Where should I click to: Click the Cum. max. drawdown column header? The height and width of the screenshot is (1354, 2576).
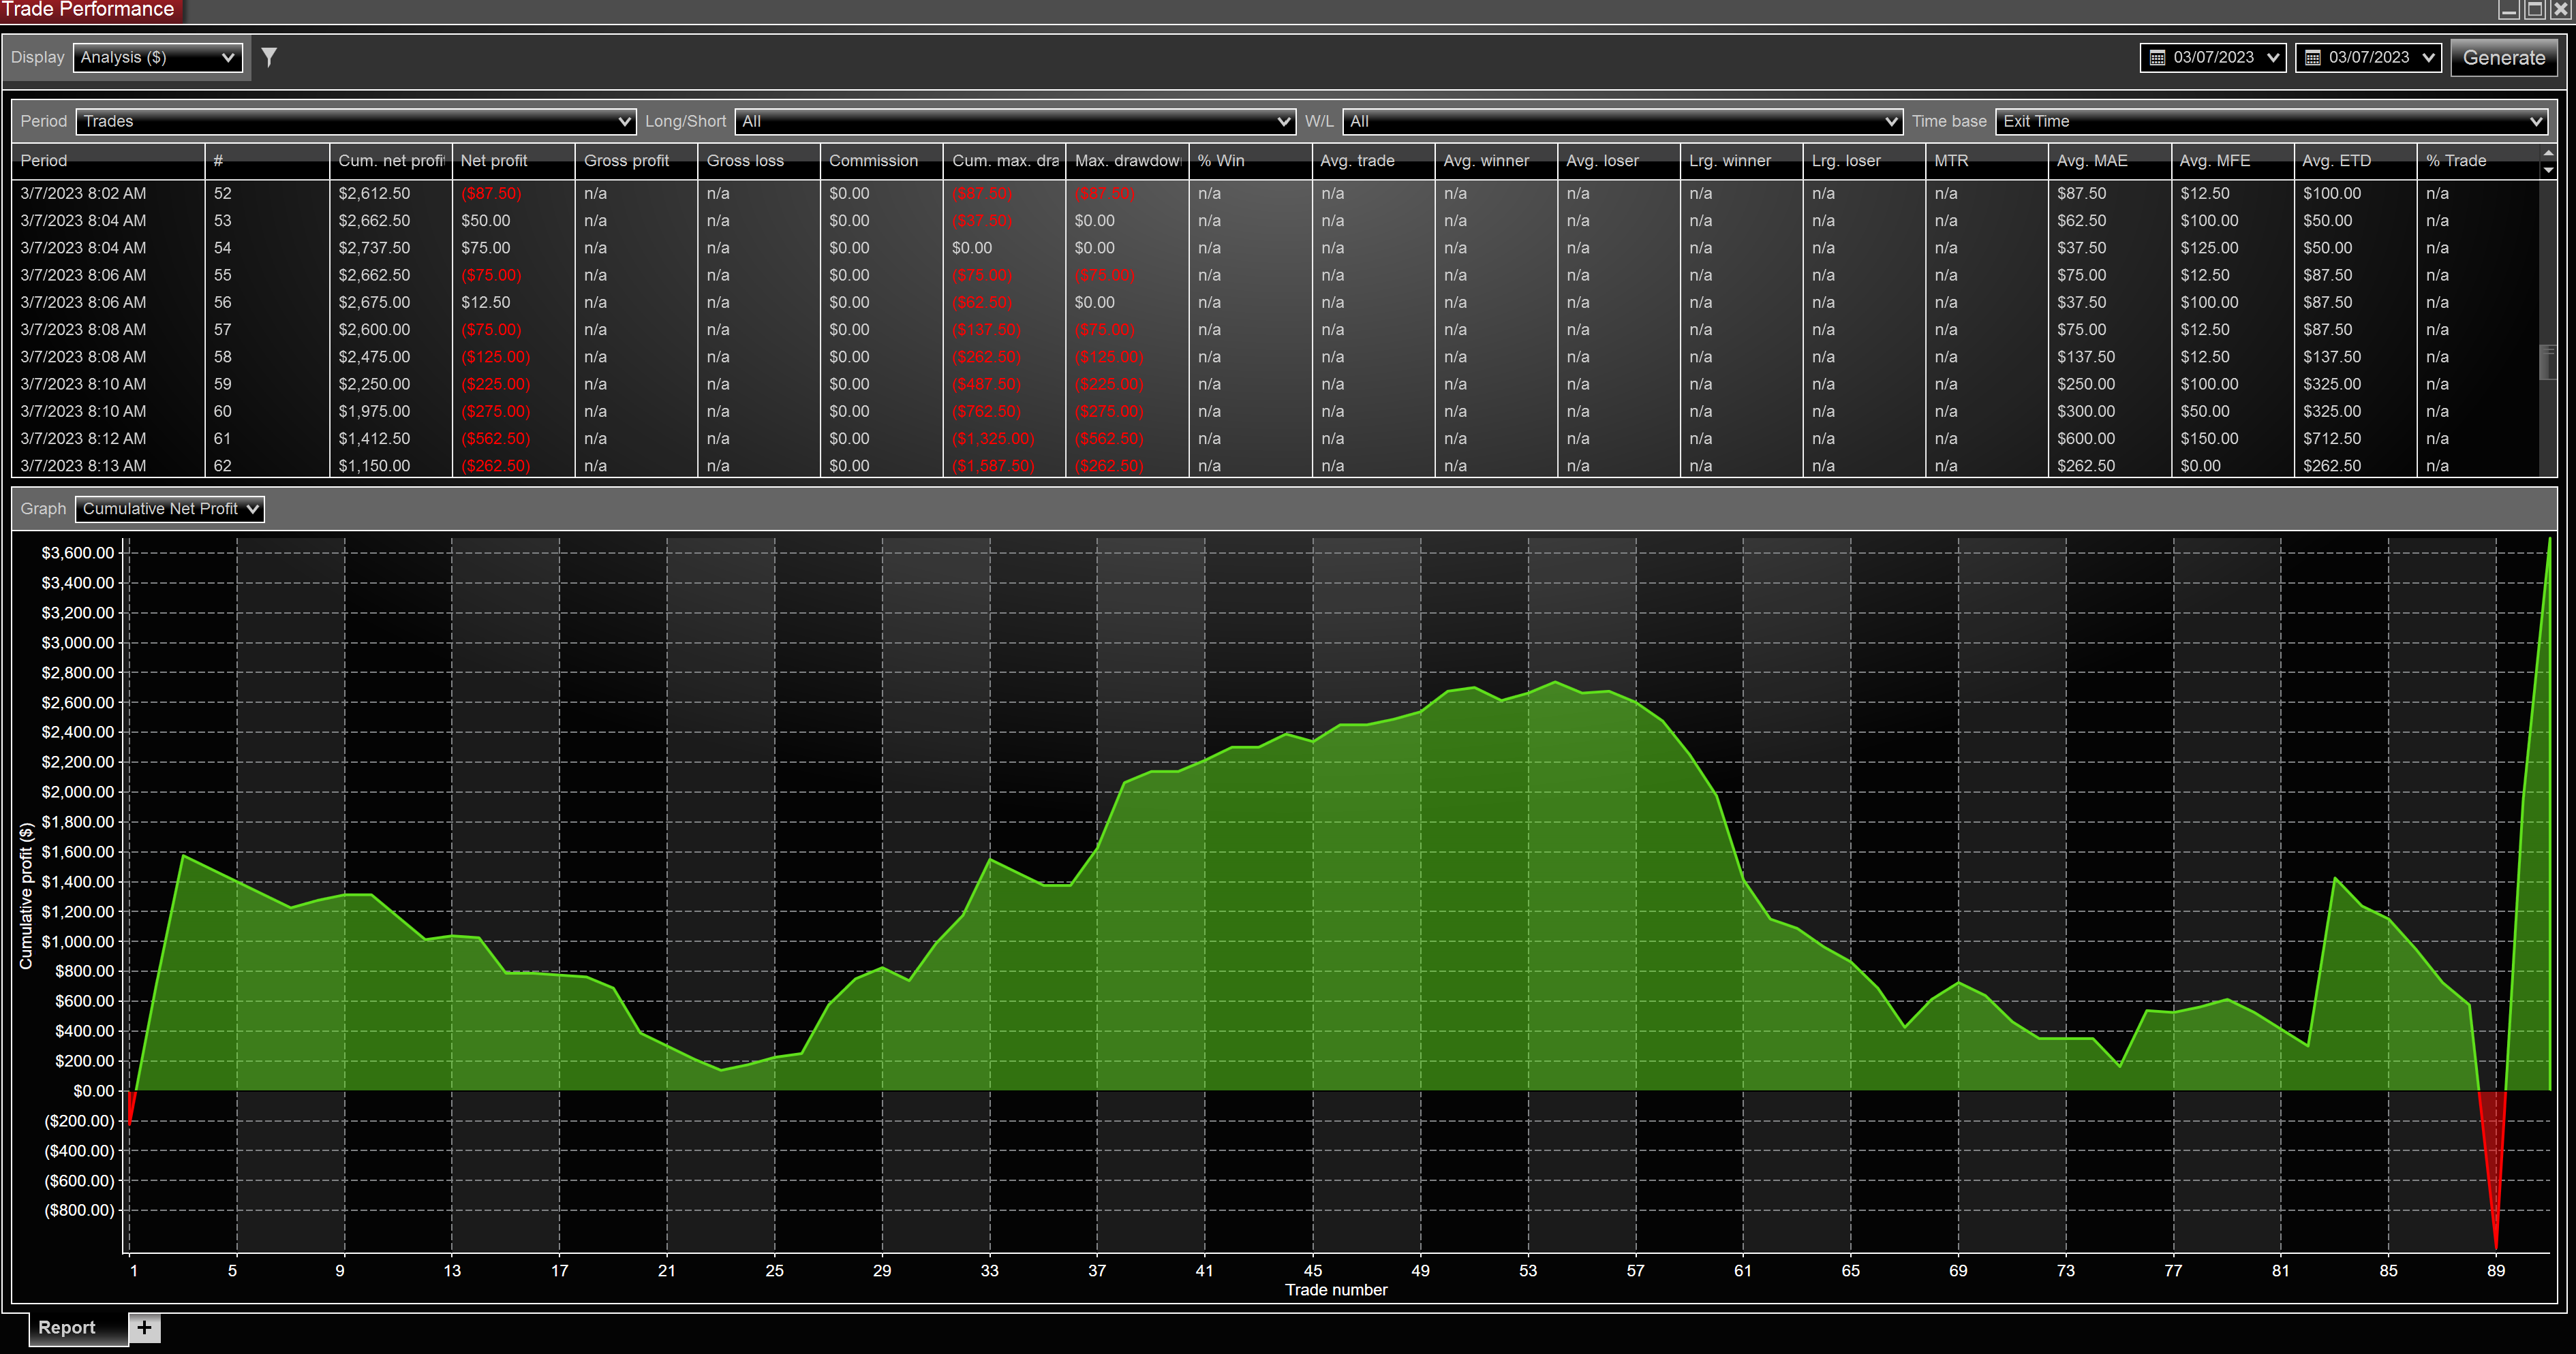tap(1004, 161)
